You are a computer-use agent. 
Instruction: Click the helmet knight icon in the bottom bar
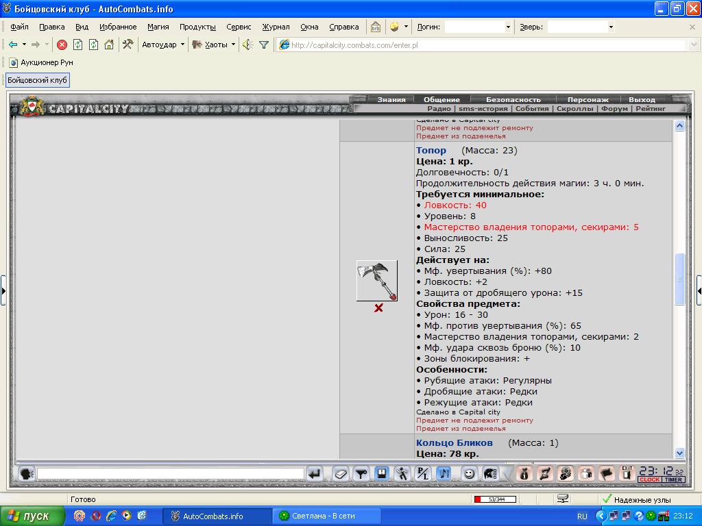(x=491, y=473)
